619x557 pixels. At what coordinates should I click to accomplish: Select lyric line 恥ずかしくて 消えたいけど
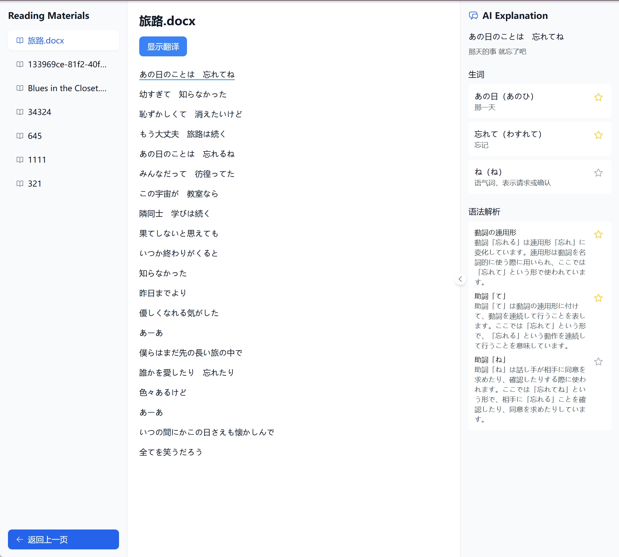[x=191, y=114]
